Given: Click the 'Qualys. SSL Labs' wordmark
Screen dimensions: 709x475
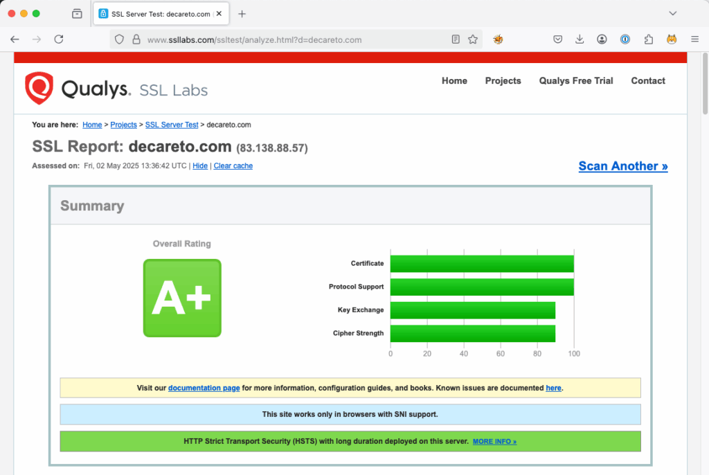Looking at the screenshot, I should pyautogui.click(x=134, y=89).
